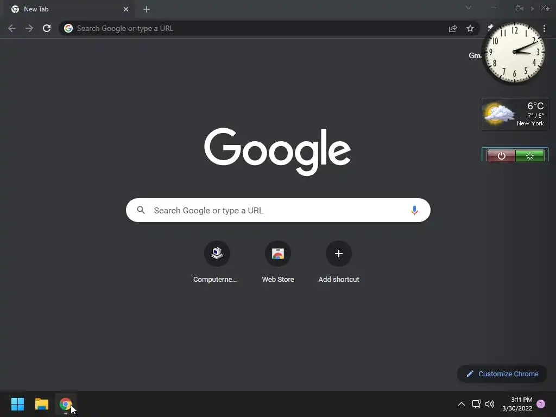Click the forward navigation arrow
Image resolution: width=556 pixels, height=417 pixels.
click(29, 28)
